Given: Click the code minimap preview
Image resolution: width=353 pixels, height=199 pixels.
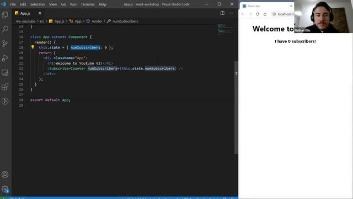Looking at the screenshot, I should (x=225, y=29).
